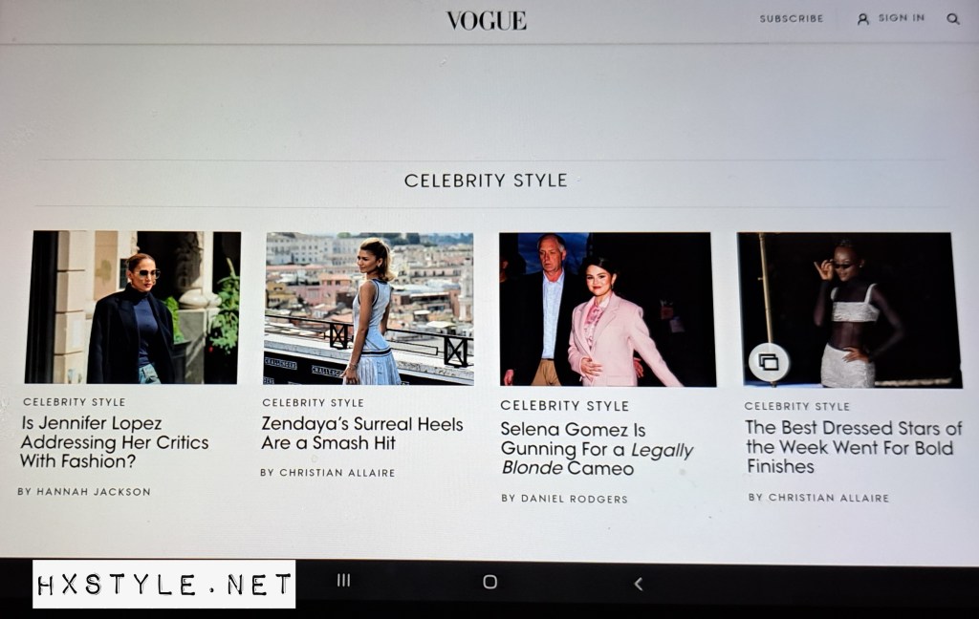The image size is (979, 619).
Task: Go to Vogue homepage via logo
Action: 487,20
